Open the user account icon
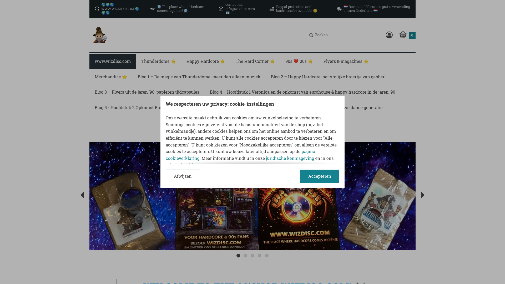 click(389, 35)
